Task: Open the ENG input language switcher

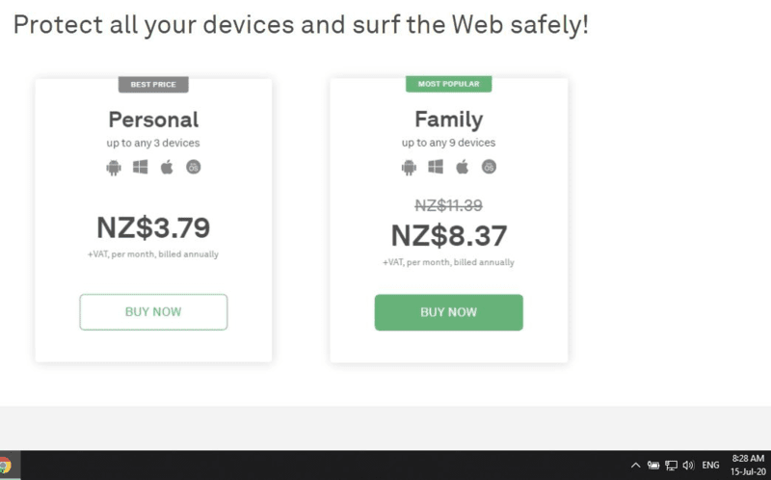Action: (710, 466)
